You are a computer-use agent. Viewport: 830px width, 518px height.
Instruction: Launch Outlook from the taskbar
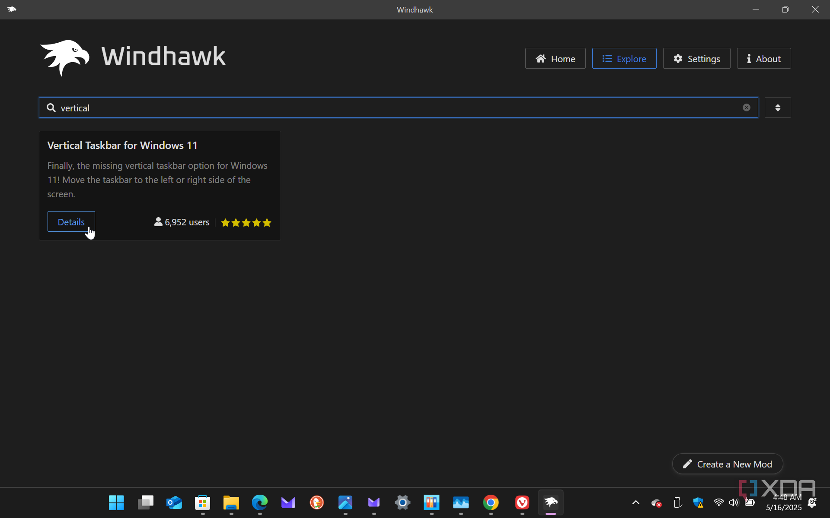point(174,502)
